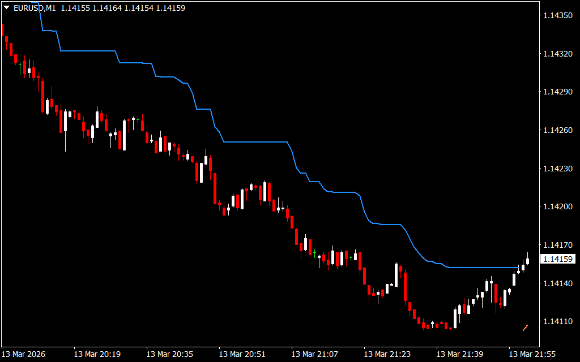Open the chart menu triangle beside EURUSD
The height and width of the screenshot is (362, 580).
click(6, 8)
